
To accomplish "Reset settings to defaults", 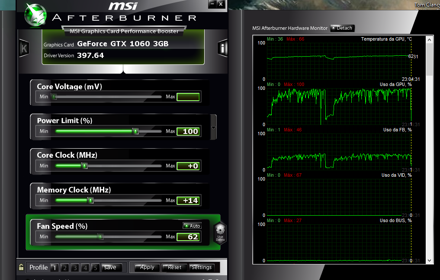I will pyautogui.click(x=174, y=267).
